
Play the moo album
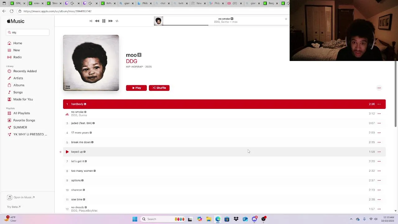pos(136,88)
